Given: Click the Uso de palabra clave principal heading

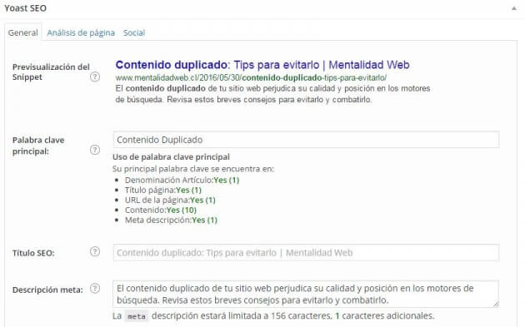Looking at the screenshot, I should [x=171, y=156].
